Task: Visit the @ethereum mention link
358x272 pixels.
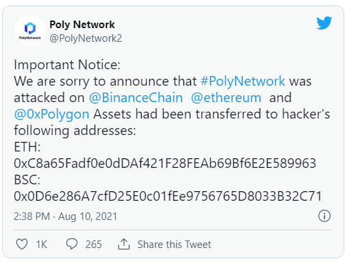Action: [x=226, y=97]
